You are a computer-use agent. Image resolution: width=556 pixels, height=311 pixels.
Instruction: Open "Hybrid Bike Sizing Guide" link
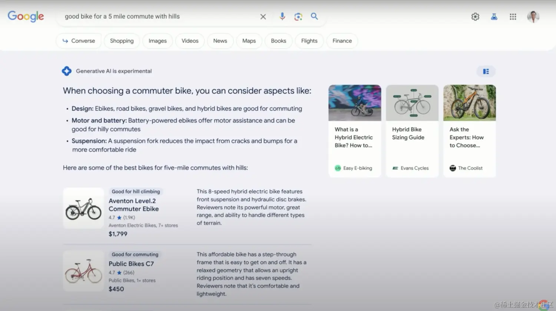point(408,133)
